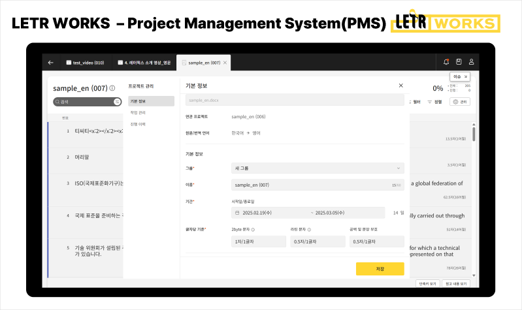Click the 2byte 문자 field 1자/1글자

coord(259,241)
